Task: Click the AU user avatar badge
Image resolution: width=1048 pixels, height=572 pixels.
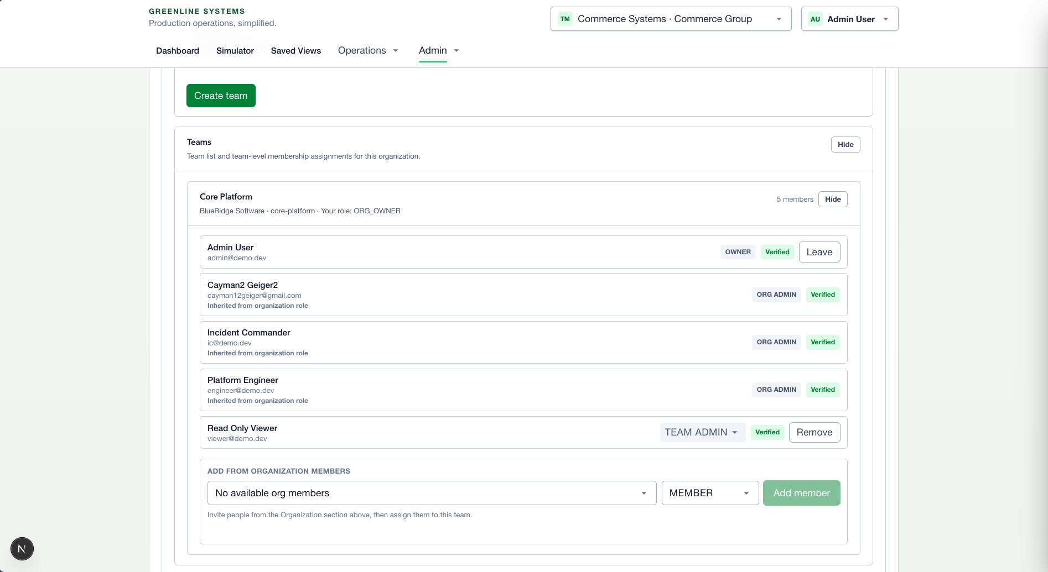Action: pos(815,19)
